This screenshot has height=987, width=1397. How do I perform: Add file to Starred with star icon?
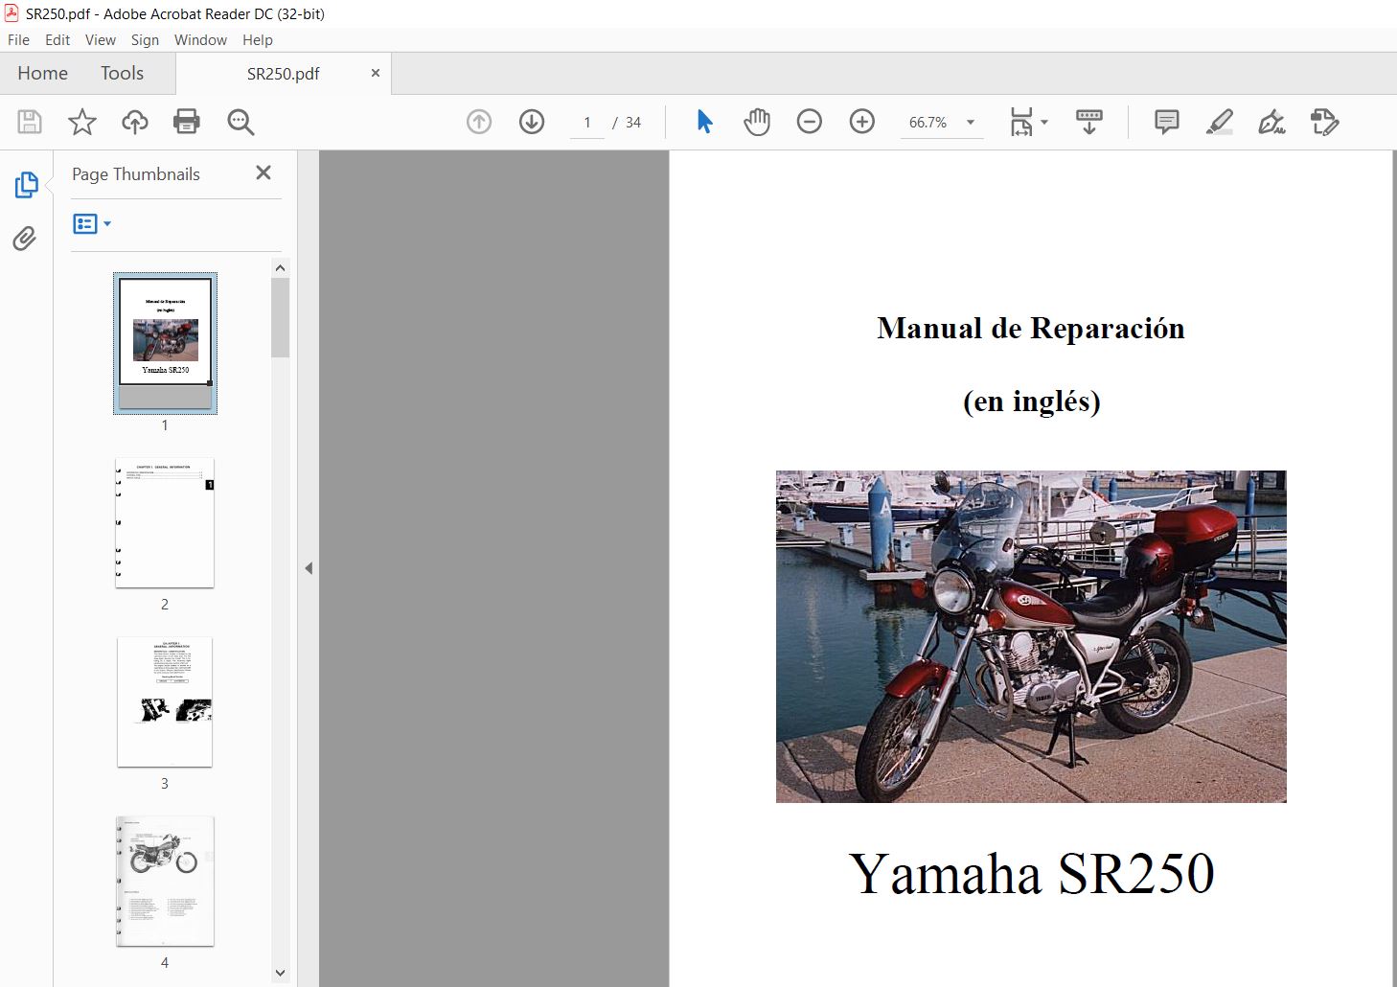pos(82,122)
